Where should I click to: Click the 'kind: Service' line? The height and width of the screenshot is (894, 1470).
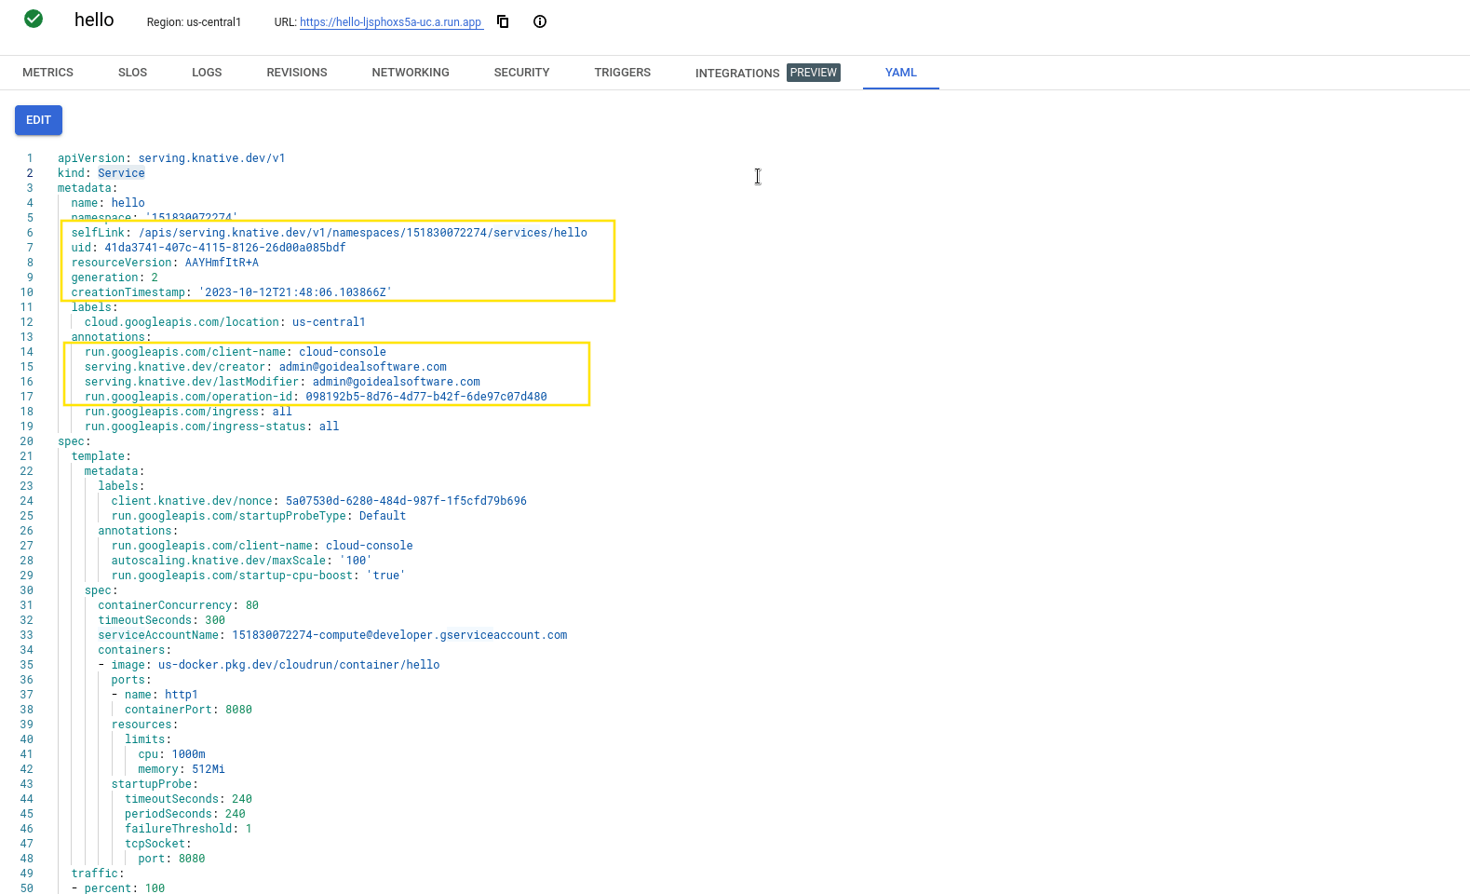101,173
